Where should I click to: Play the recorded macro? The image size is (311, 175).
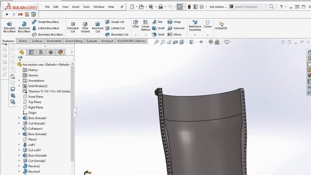click(x=7, y=14)
